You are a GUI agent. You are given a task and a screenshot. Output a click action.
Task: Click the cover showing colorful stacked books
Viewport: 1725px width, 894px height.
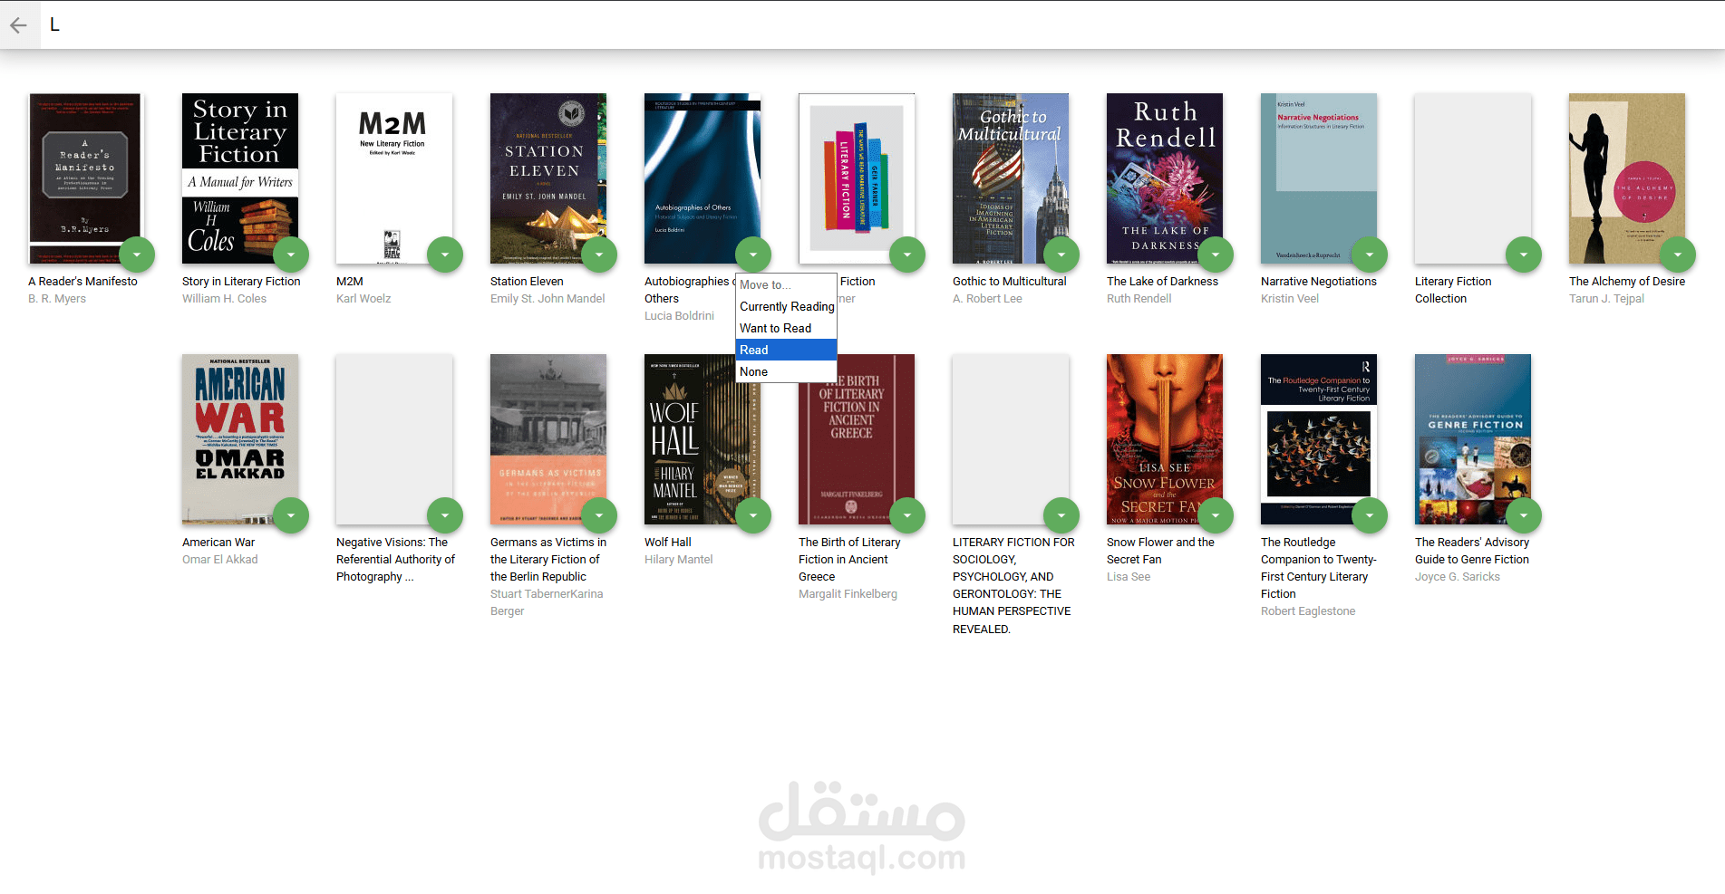(857, 178)
